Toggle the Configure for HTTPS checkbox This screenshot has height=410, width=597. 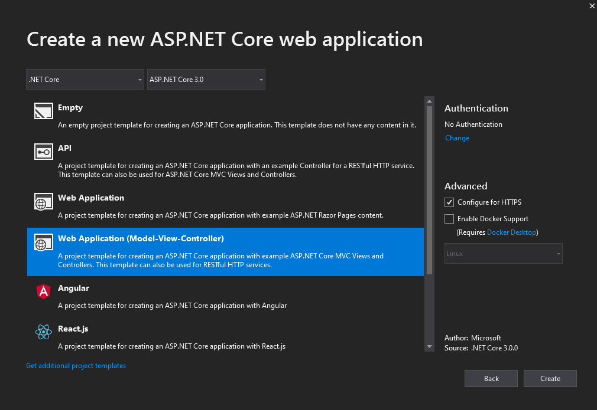pos(449,202)
